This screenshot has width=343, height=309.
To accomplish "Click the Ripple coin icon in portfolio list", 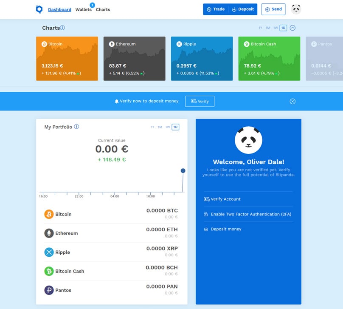I will click(49, 252).
